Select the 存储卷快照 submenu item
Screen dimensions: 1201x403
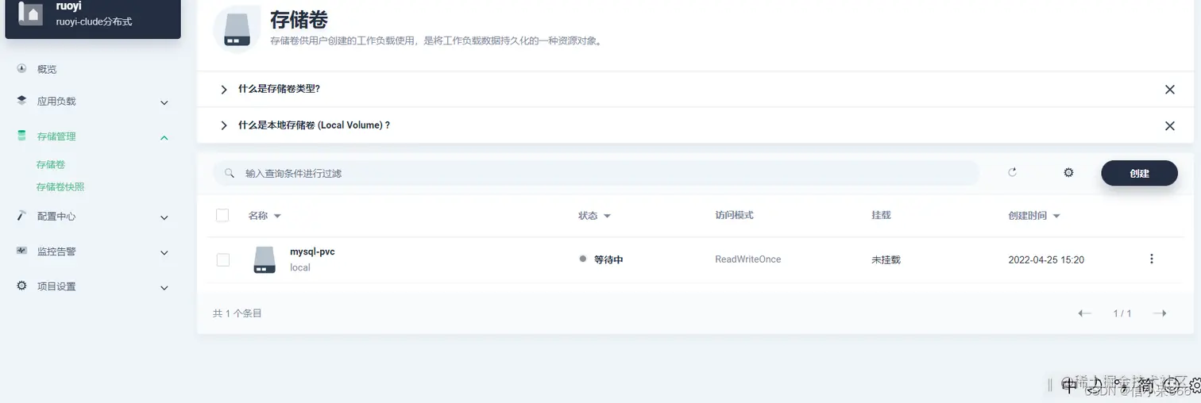point(60,187)
